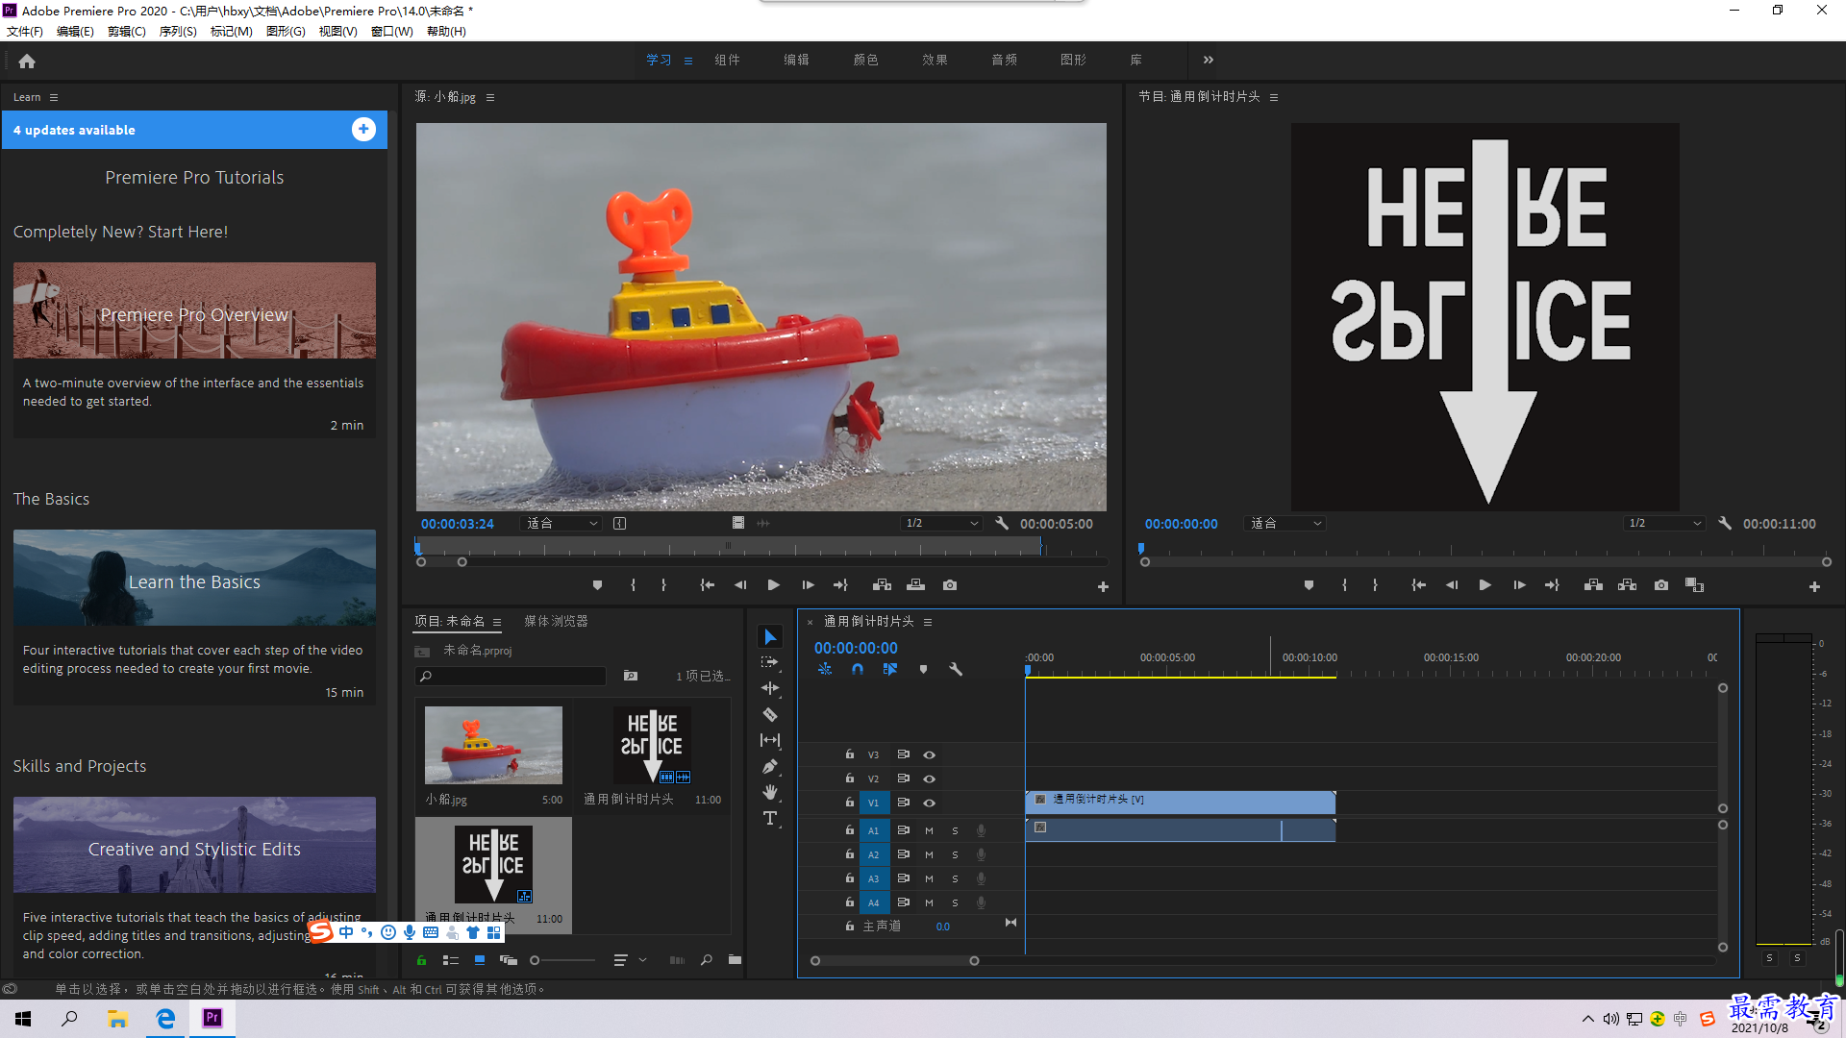Viewport: 1846px width, 1038px height.
Task: Select the Razor tool
Action: [770, 714]
